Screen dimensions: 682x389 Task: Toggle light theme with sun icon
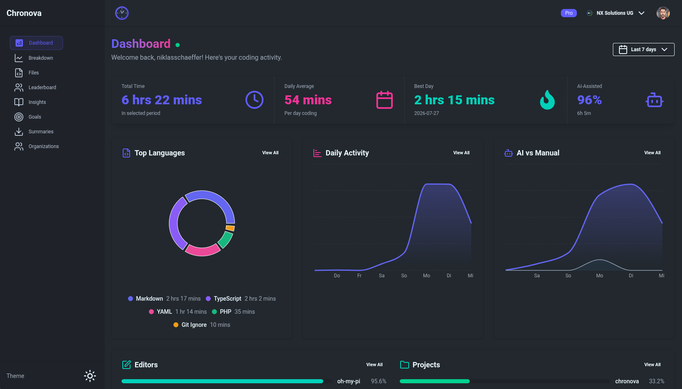[90, 376]
